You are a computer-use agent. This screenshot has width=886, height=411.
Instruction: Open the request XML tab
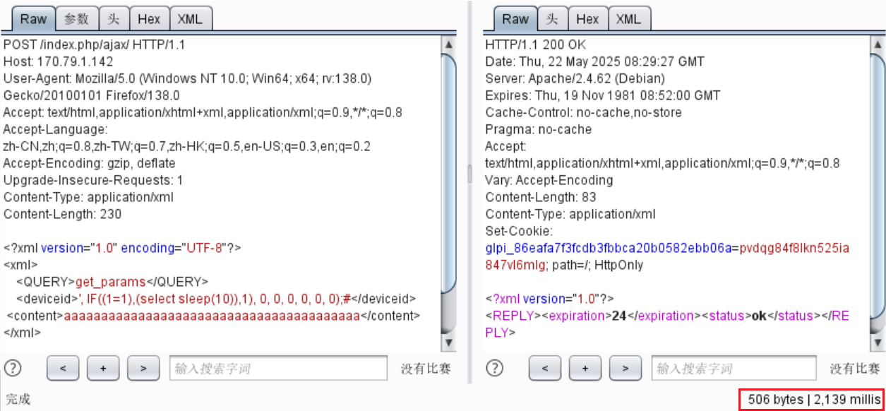(191, 19)
